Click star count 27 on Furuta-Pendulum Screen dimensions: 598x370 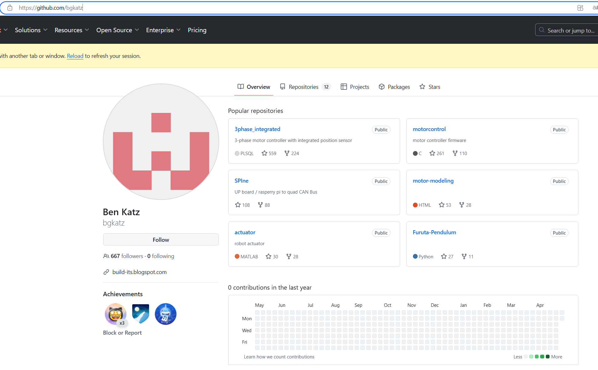pos(447,256)
